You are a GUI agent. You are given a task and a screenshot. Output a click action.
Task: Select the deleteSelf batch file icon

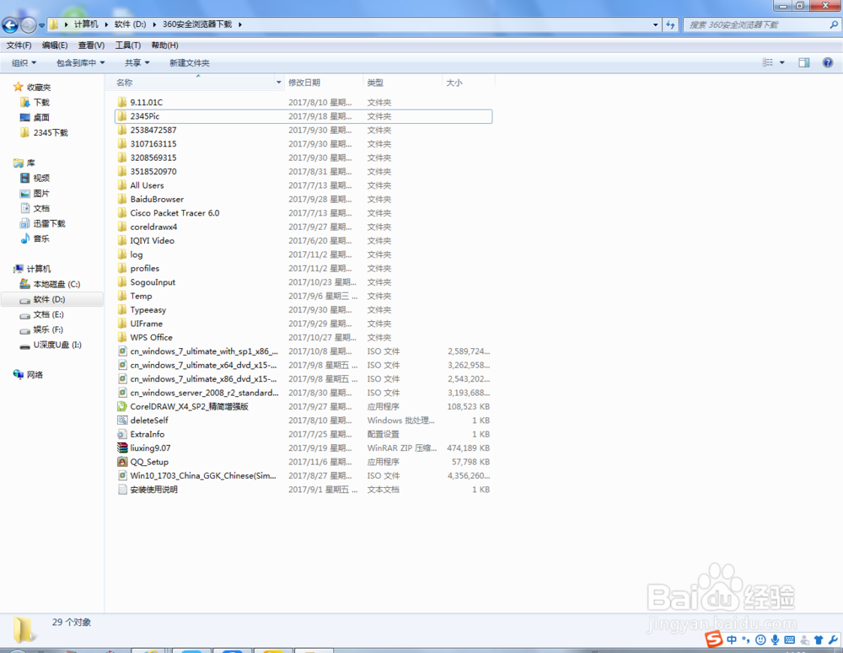[x=122, y=420]
